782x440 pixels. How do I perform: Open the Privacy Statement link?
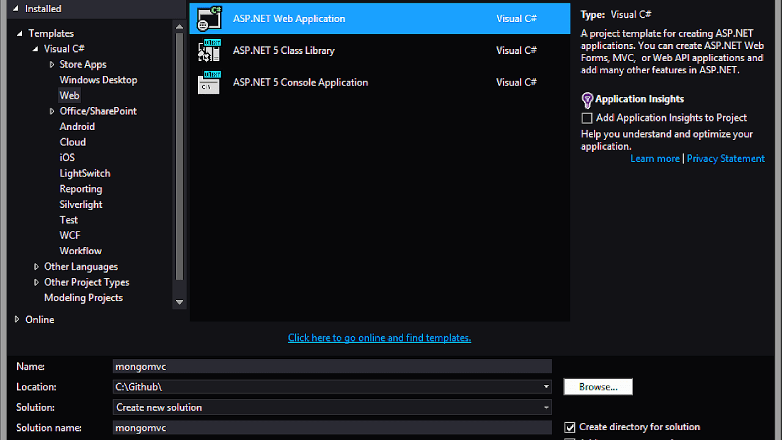tap(726, 158)
